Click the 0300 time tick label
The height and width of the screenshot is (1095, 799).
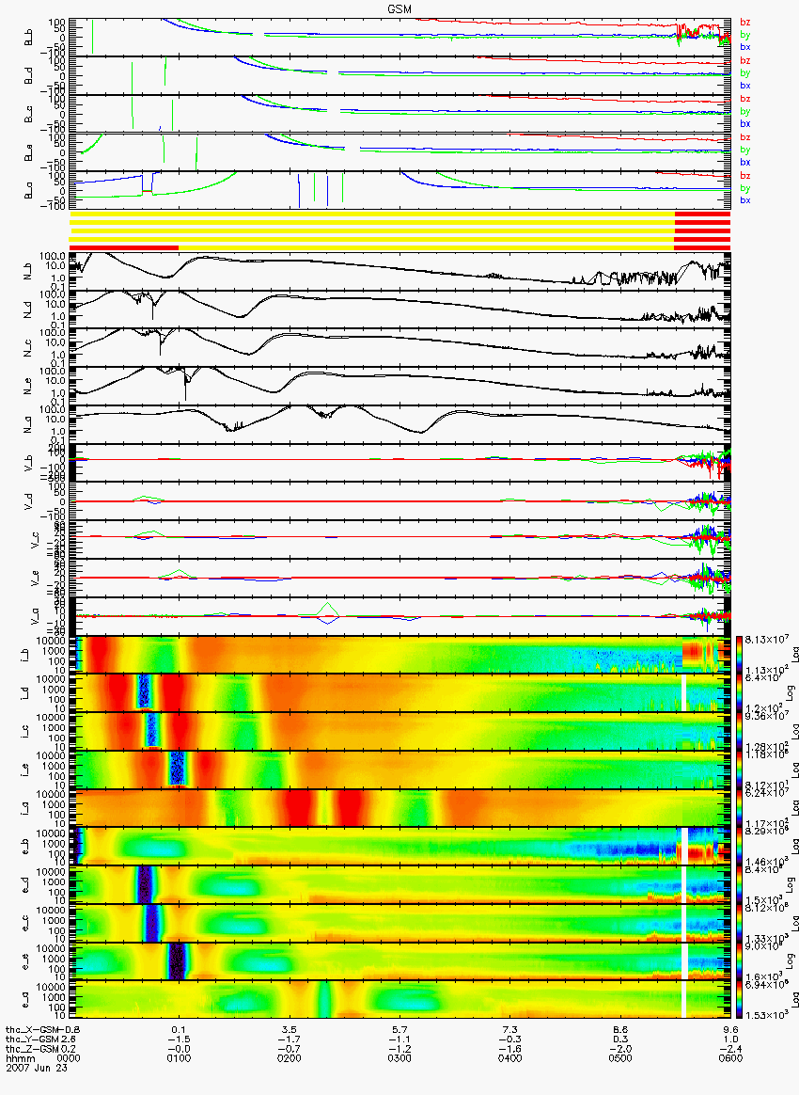(399, 1058)
